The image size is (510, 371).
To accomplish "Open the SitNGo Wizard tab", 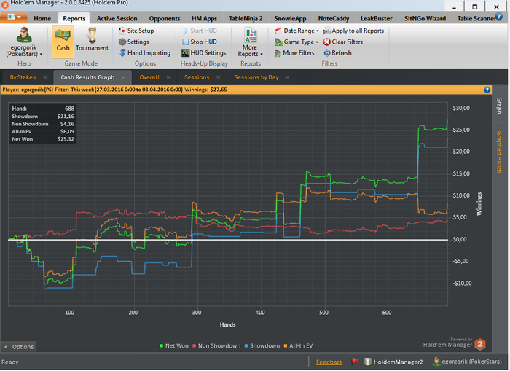I will click(x=425, y=18).
